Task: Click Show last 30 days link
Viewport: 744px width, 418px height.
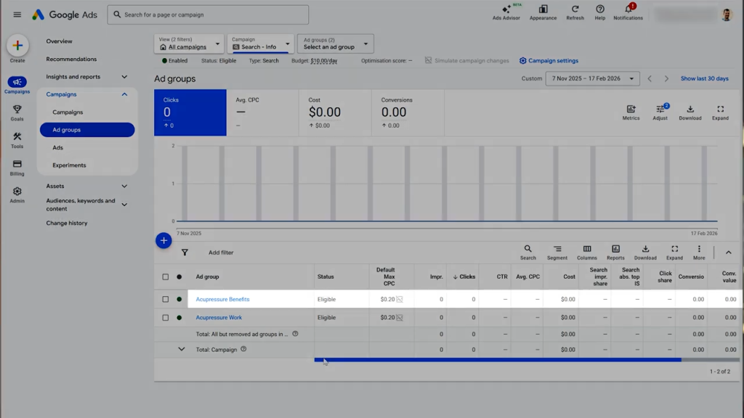Action: (704, 78)
